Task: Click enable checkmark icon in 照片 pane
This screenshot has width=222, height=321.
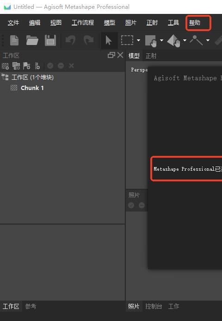Action: [131, 205]
